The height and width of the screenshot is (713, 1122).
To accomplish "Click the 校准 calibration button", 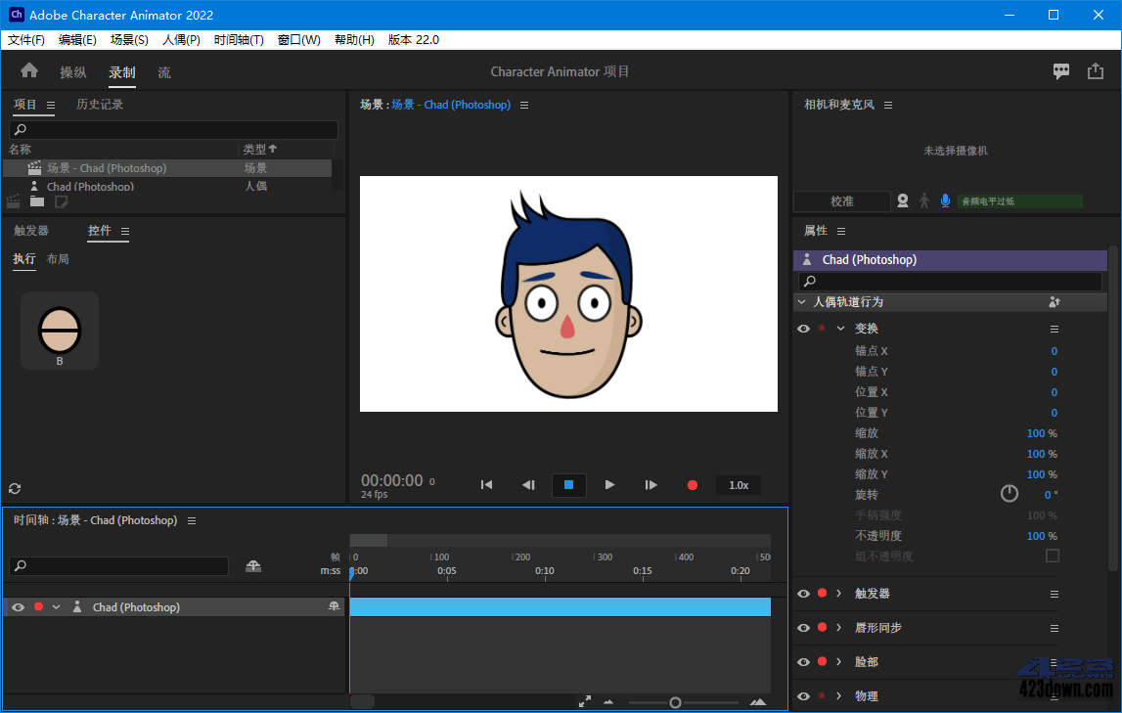I will 842,201.
